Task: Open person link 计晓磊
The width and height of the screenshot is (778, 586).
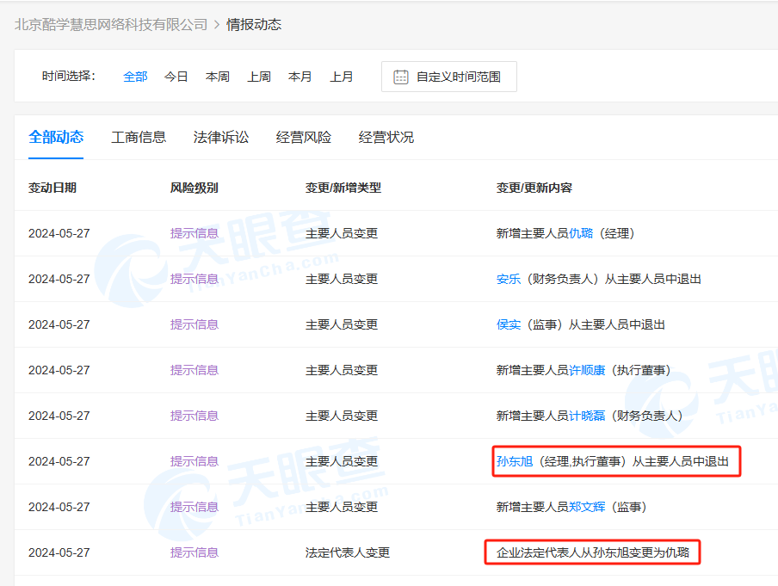Action: pyautogui.click(x=588, y=416)
